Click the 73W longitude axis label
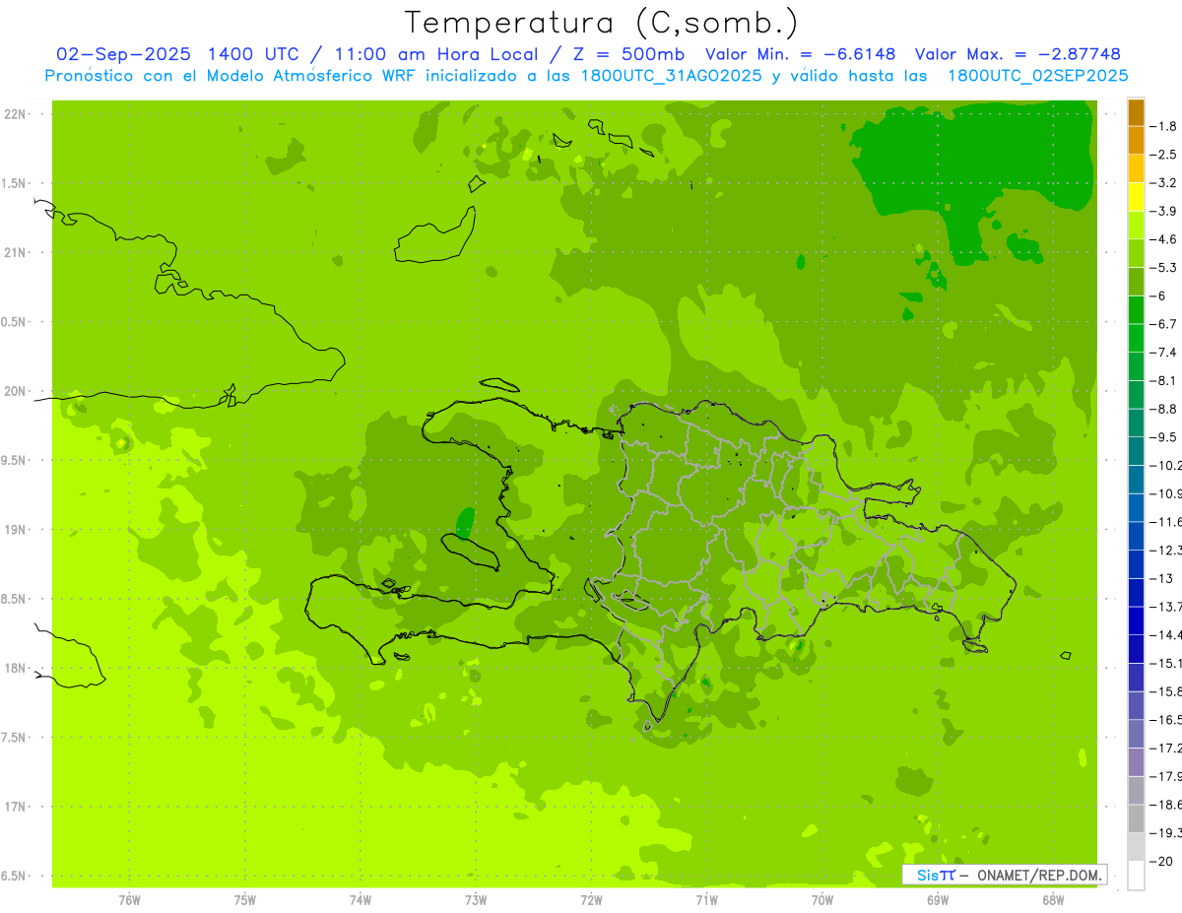 (x=476, y=899)
